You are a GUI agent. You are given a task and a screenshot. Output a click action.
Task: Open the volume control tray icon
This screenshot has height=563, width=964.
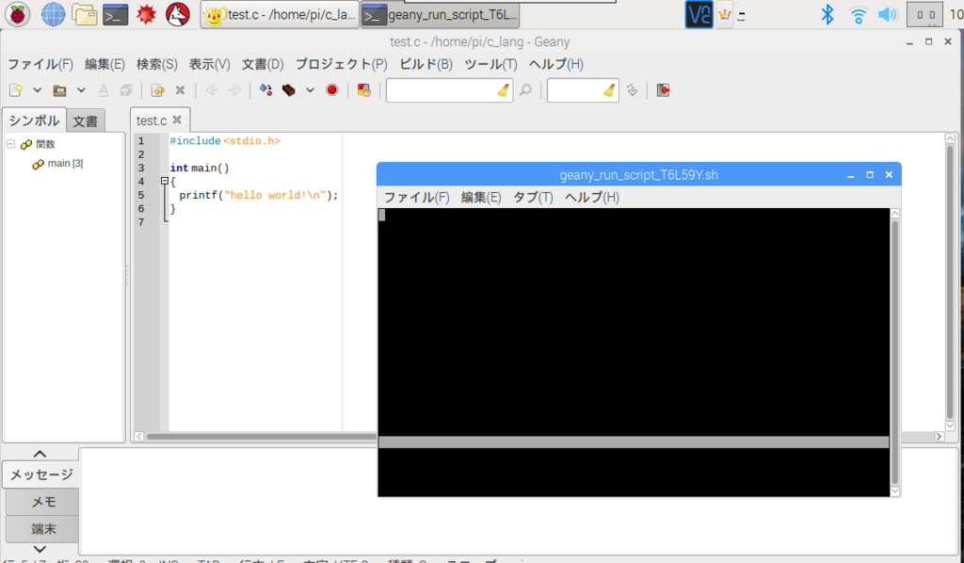(888, 14)
